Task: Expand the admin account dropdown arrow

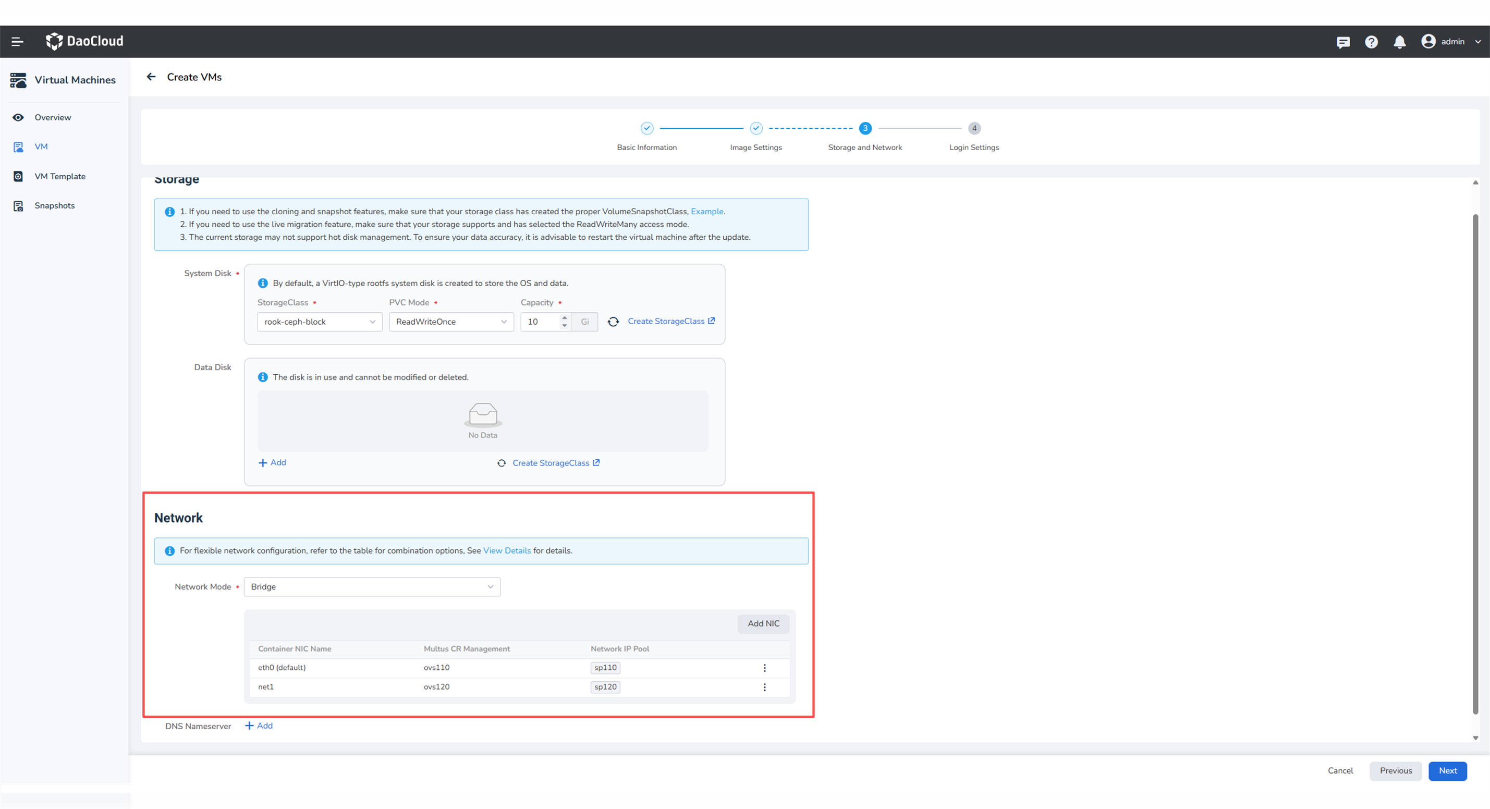Action: (1478, 42)
